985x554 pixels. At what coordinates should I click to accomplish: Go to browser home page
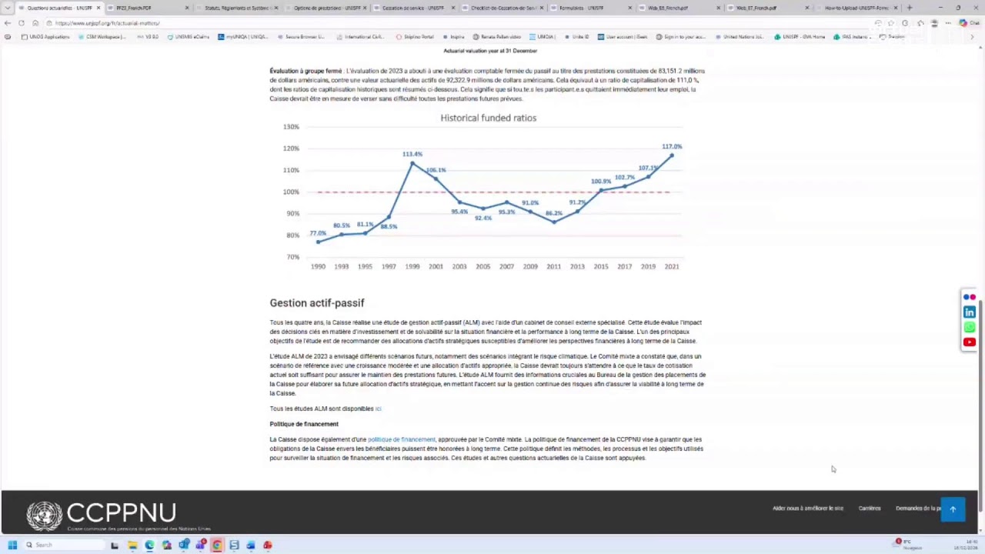35,23
